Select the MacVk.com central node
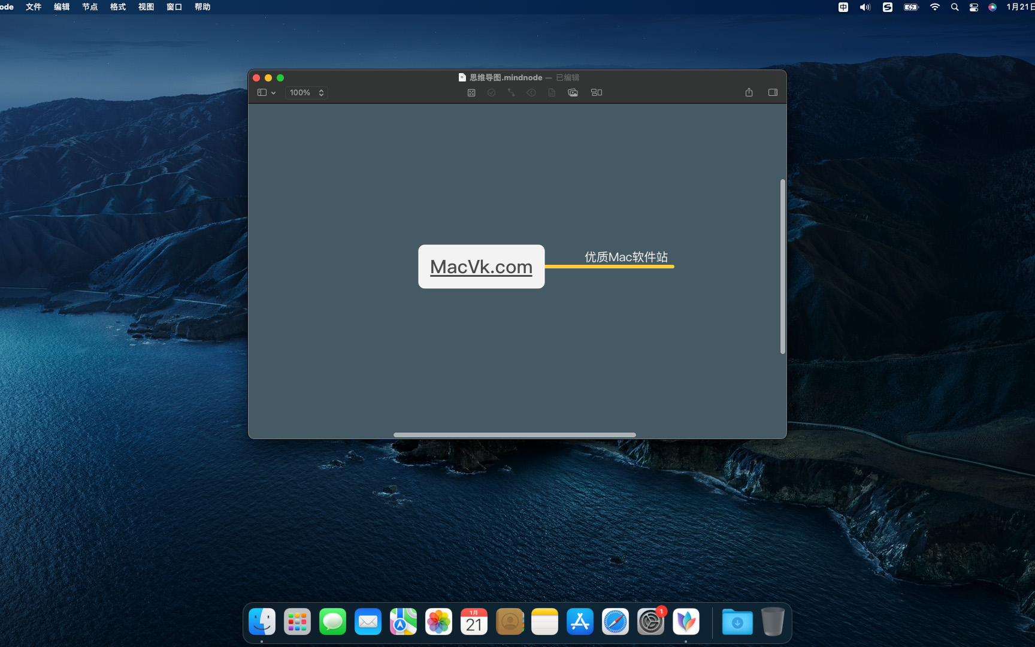 482,267
